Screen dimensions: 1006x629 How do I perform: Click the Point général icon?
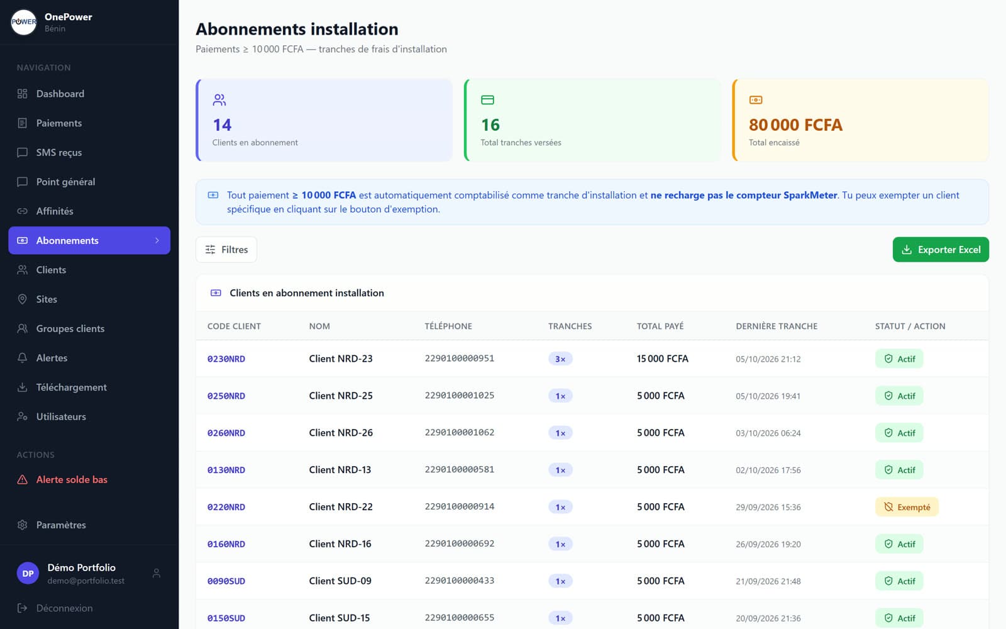coord(23,182)
